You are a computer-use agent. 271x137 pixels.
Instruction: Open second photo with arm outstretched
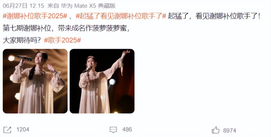[102, 81]
